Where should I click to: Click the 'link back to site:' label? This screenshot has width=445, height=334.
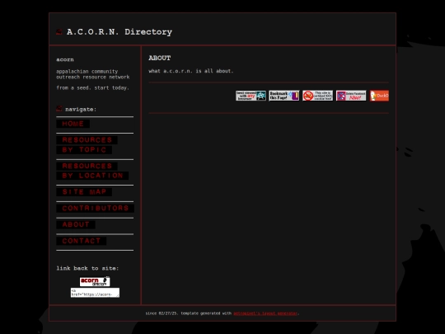(x=87, y=268)
